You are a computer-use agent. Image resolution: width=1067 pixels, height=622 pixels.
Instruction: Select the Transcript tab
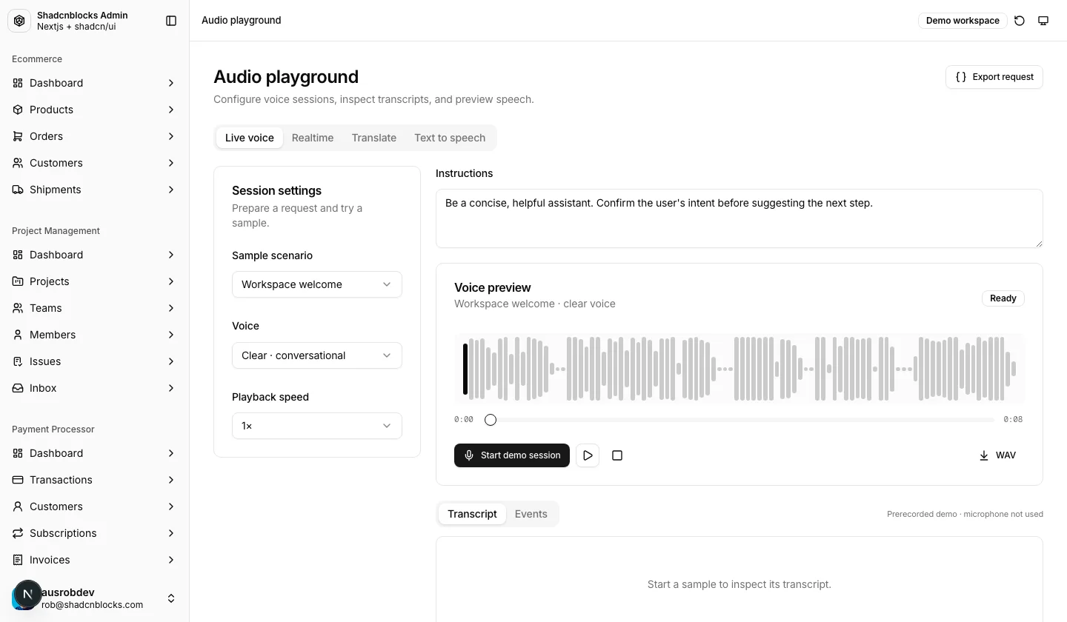click(x=472, y=514)
